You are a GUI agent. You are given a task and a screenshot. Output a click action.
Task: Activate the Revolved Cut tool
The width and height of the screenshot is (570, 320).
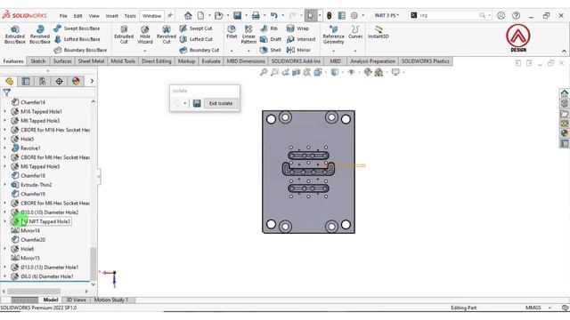(x=167, y=35)
